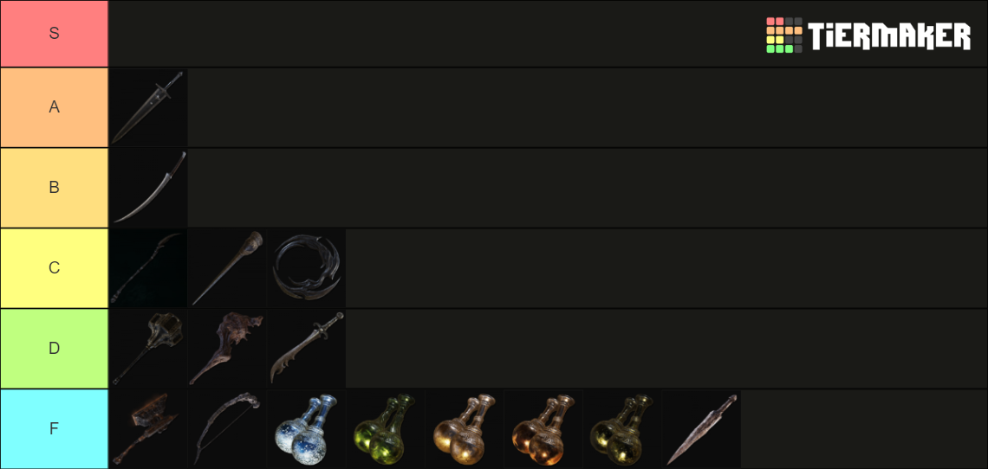Click the greatsword icon in A tier

pos(149,107)
